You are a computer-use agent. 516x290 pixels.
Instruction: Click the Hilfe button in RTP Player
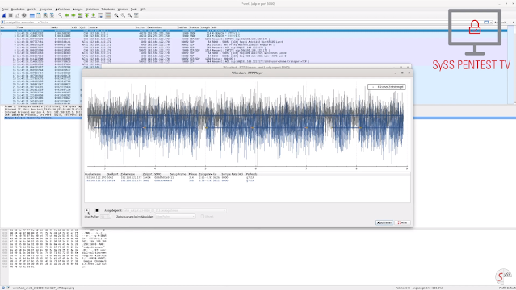point(402,222)
